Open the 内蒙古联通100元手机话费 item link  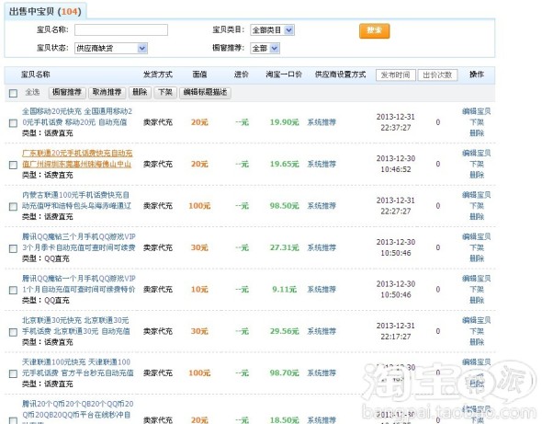[77, 201]
